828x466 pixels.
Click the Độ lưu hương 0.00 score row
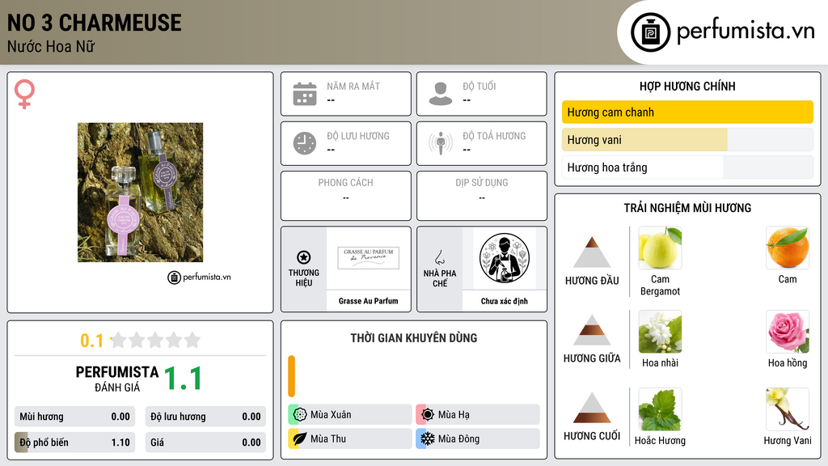click(x=205, y=417)
